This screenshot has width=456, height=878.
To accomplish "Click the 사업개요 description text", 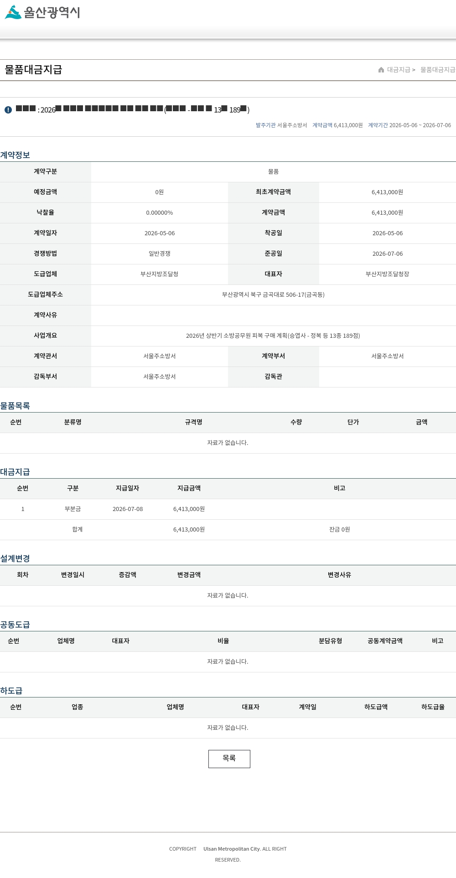I will coord(273,336).
